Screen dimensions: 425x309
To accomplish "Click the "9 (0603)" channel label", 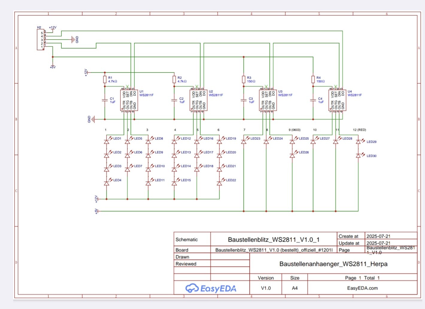I will (x=295, y=130).
